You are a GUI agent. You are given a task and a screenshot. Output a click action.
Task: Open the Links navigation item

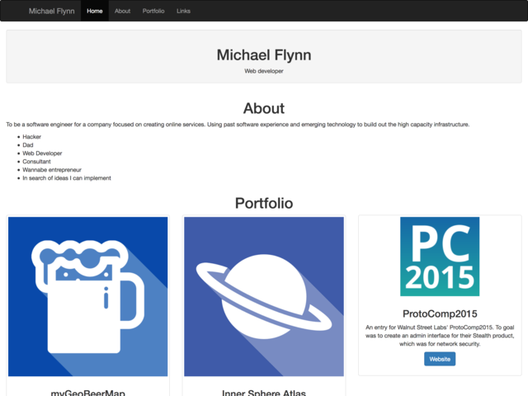183,12
